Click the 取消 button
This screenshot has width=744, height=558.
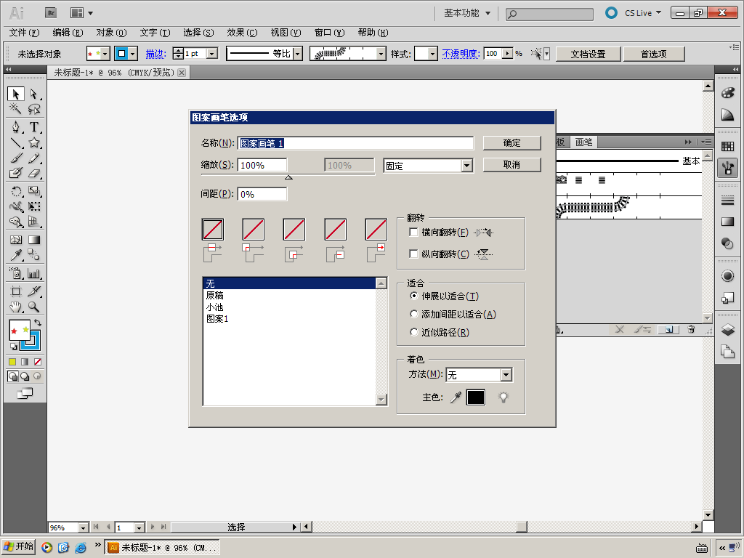point(511,165)
